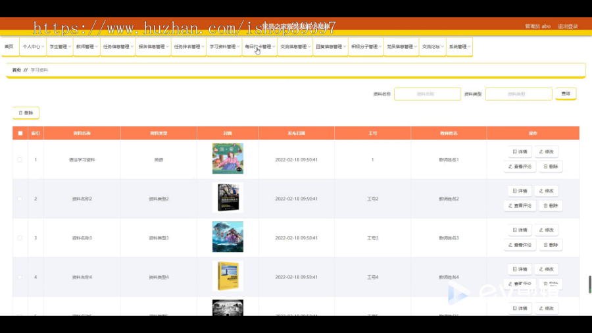The width and height of the screenshot is (592, 333).
Task: Expand the 任务排名管理 dropdown menu
Action: (189, 47)
